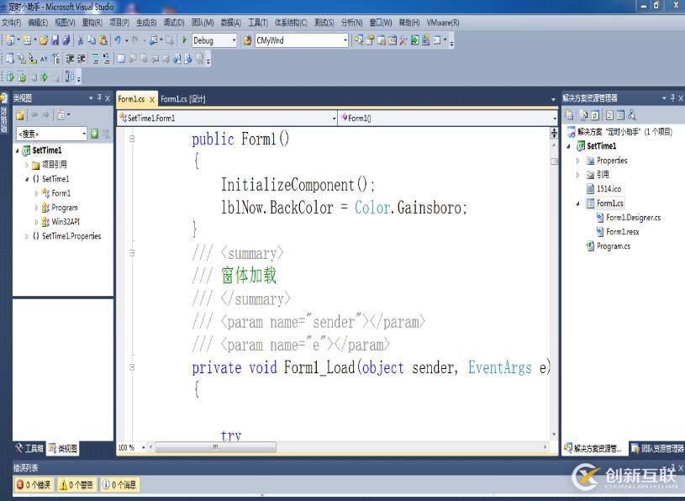Switch to the 团队资源管理器 tab

[657, 448]
